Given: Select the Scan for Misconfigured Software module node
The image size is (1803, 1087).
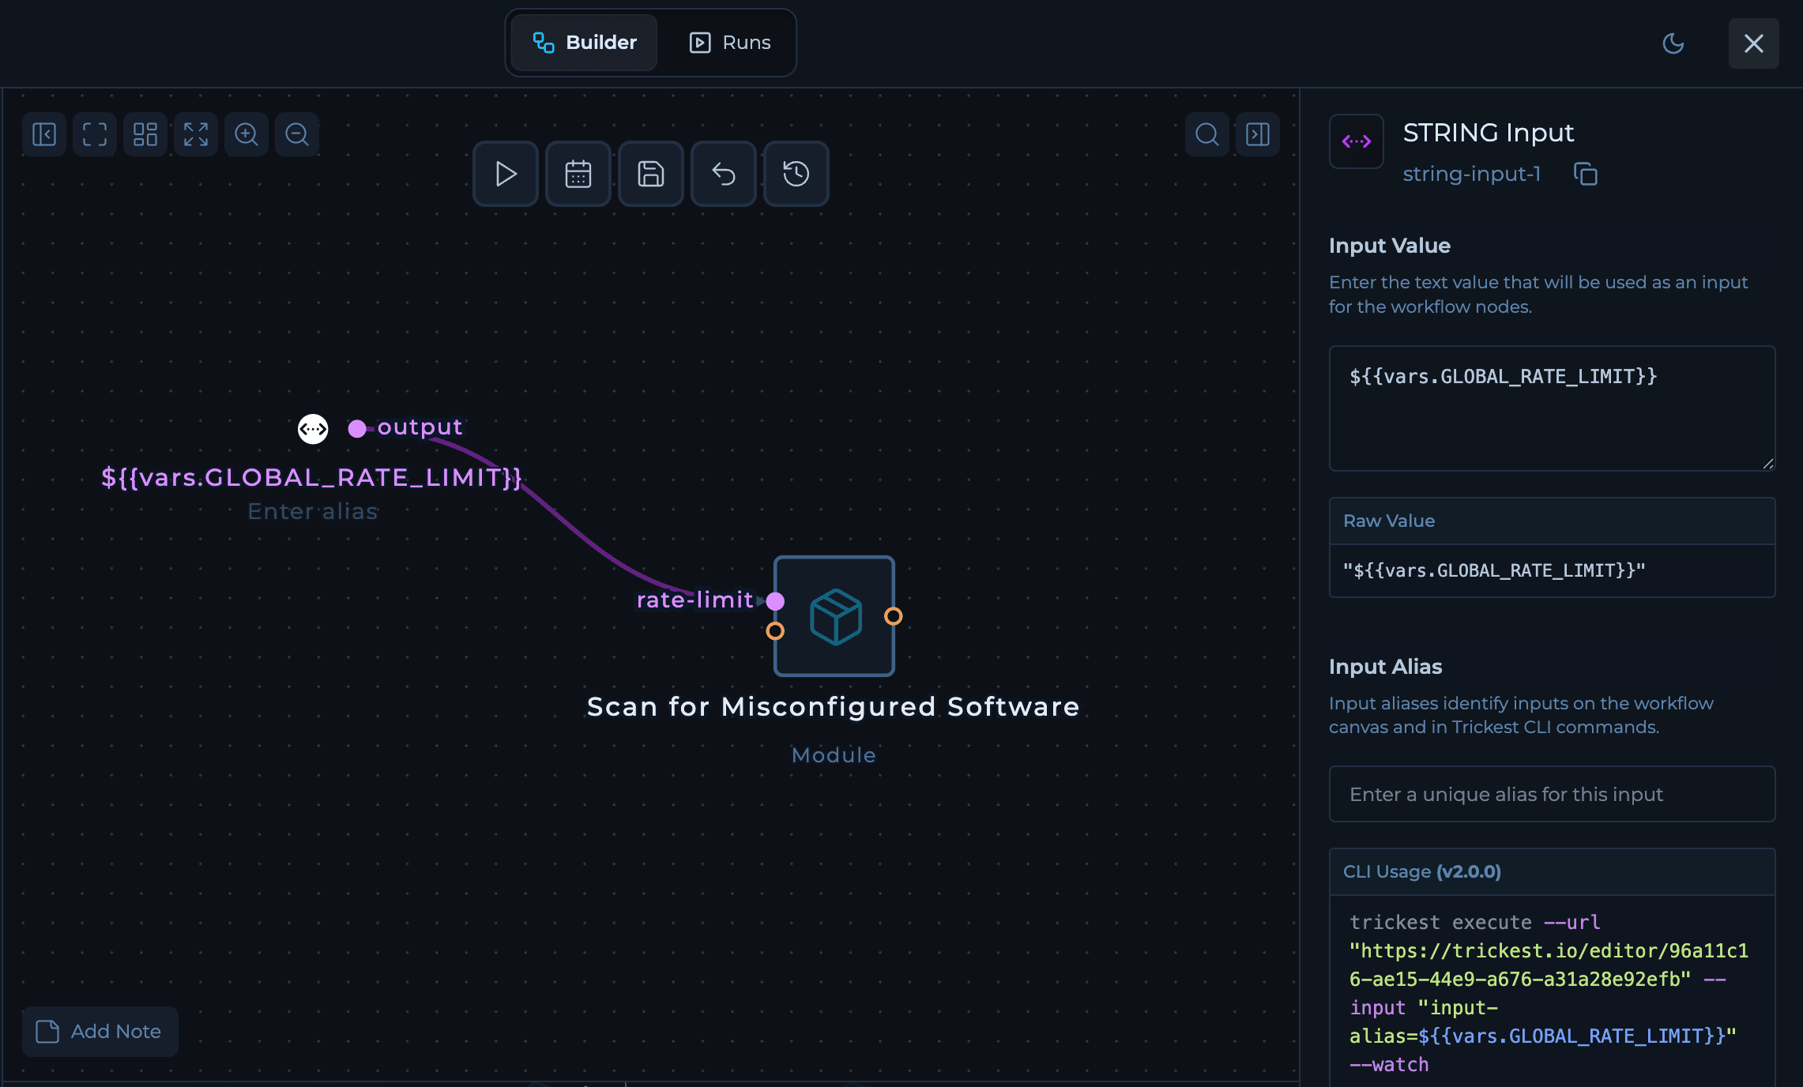Looking at the screenshot, I should tap(834, 616).
